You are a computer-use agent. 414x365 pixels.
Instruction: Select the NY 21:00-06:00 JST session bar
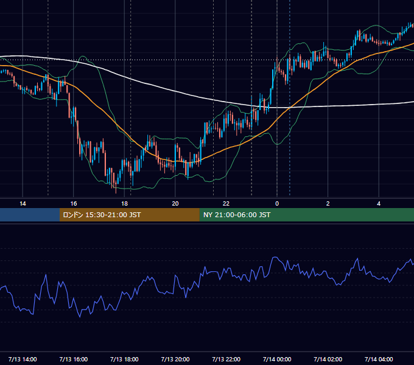pyautogui.click(x=306, y=215)
